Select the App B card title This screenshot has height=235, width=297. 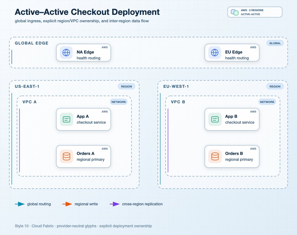(231, 117)
